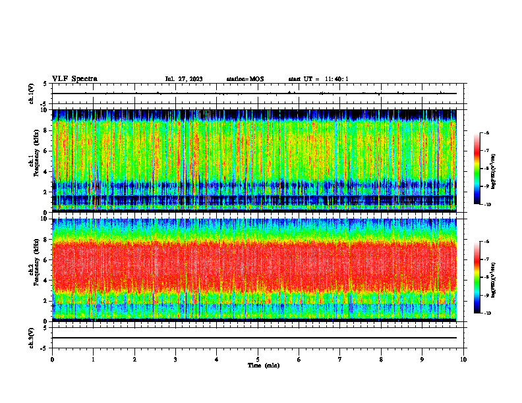This screenshot has width=522, height=403.
Task: Click the ch.1 spectrogram colorbar
Action: pos(477,169)
